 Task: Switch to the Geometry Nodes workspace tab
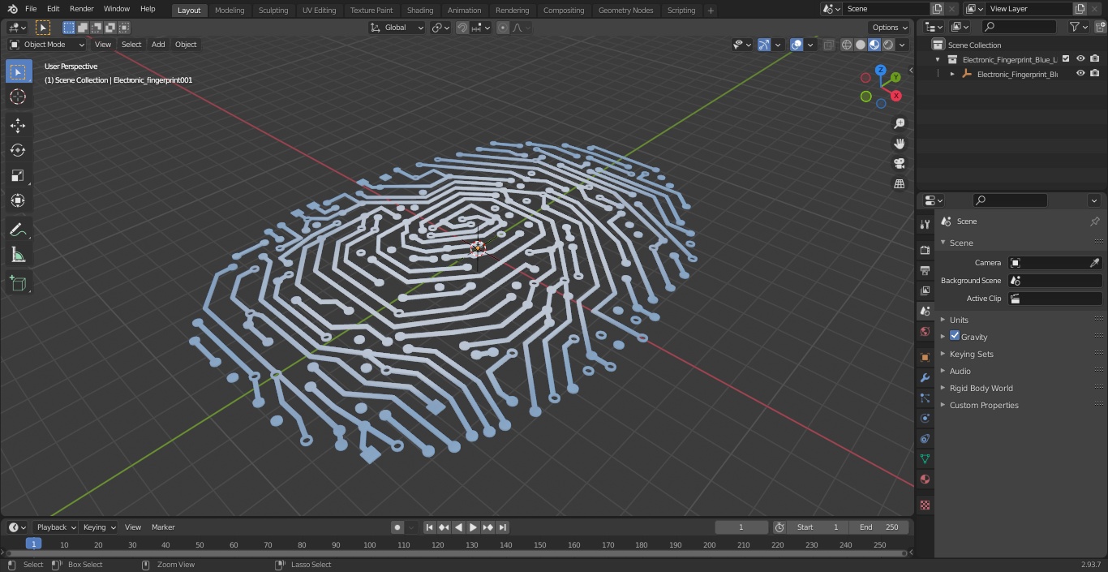click(x=625, y=10)
